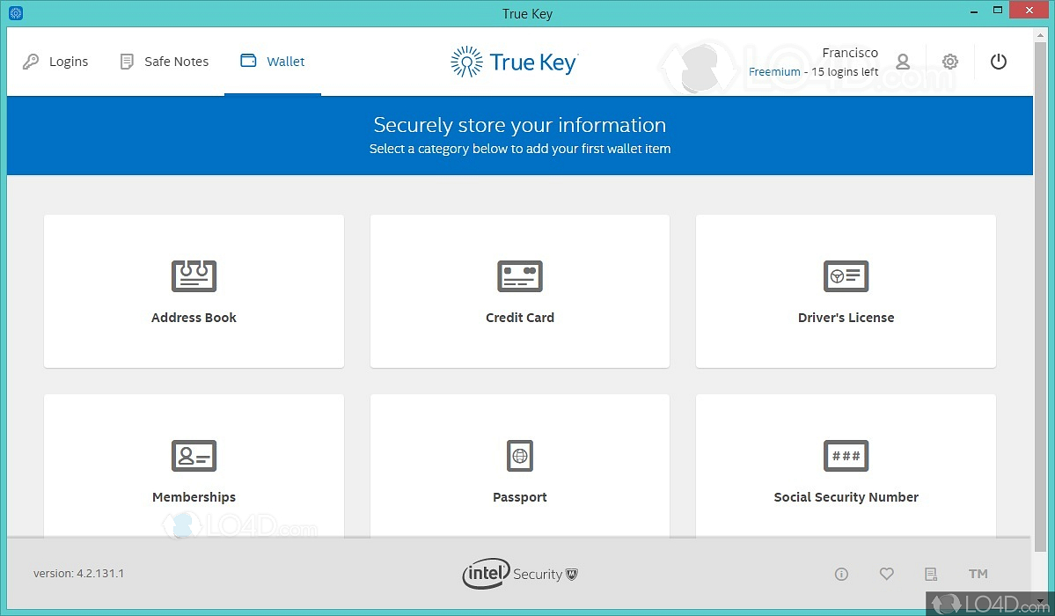Choose the Social Security Number label
Viewport: 1055px width, 616px height.
(846, 497)
